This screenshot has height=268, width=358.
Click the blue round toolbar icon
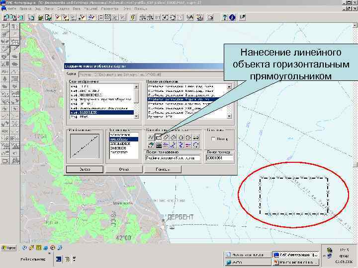click(x=232, y=17)
